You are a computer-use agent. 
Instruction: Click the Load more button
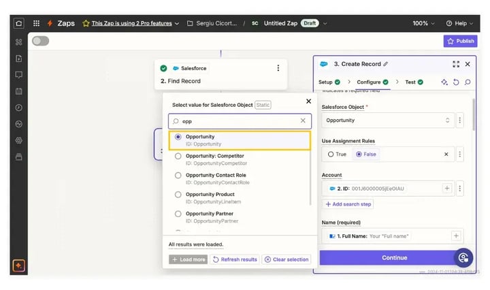pyautogui.click(x=188, y=259)
